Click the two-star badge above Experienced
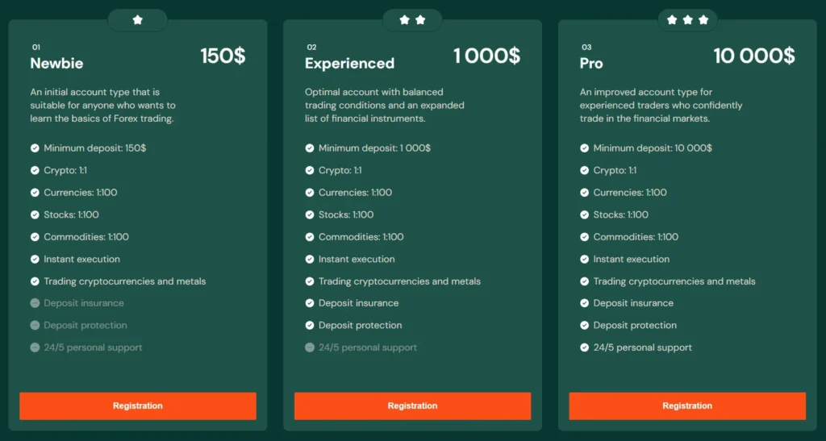 [x=412, y=20]
